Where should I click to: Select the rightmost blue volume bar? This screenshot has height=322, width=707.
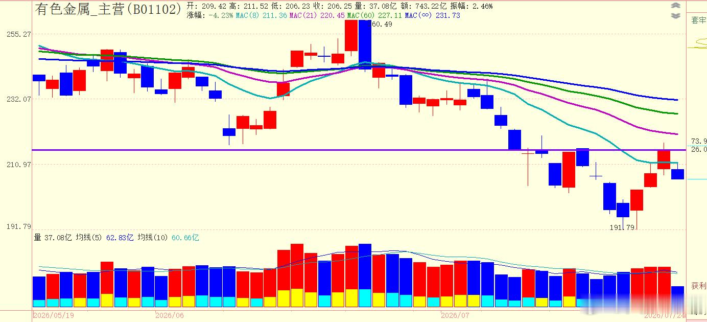(677, 296)
